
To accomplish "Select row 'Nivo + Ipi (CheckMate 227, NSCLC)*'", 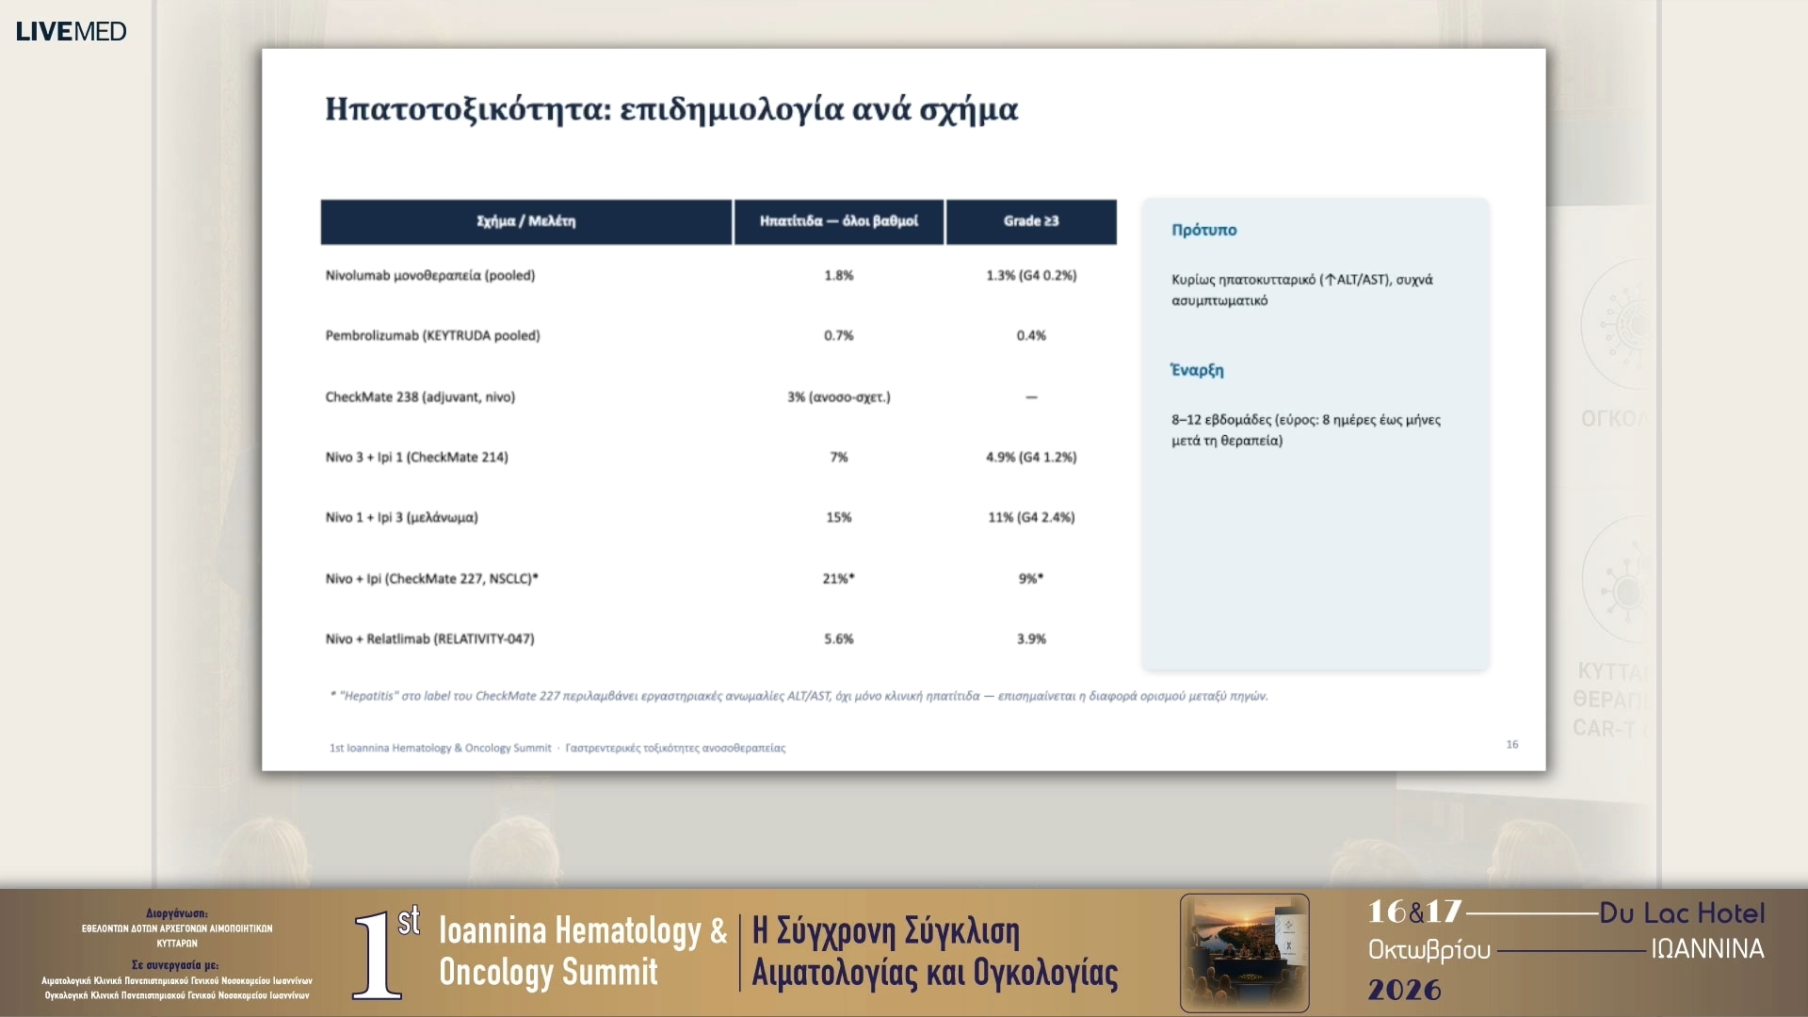I will 718,578.
